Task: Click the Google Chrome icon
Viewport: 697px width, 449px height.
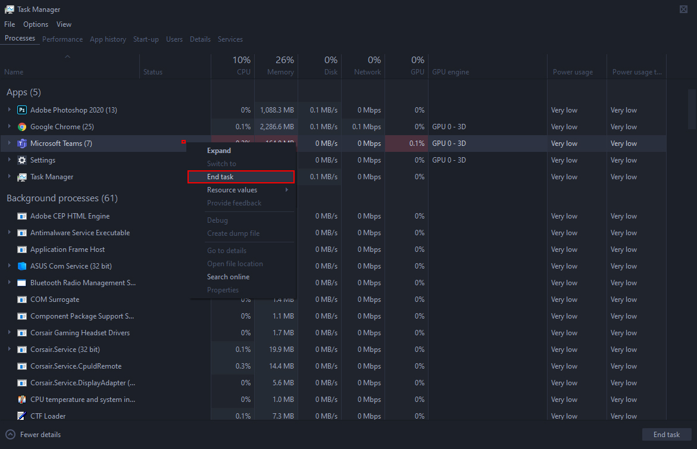Action: coord(22,127)
